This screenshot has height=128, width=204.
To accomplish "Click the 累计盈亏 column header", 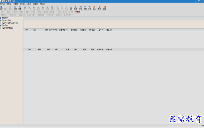I will tap(92, 30).
